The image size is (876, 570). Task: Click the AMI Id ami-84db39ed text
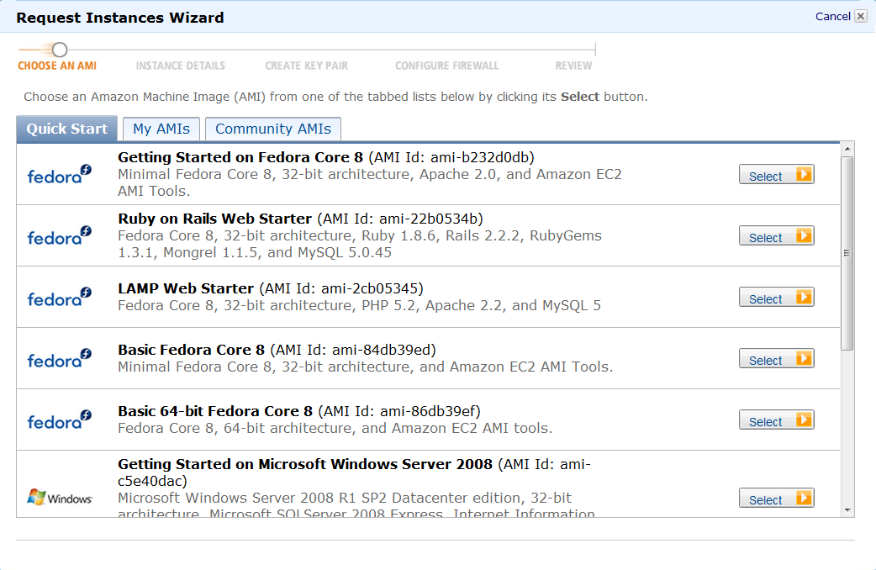353,351
